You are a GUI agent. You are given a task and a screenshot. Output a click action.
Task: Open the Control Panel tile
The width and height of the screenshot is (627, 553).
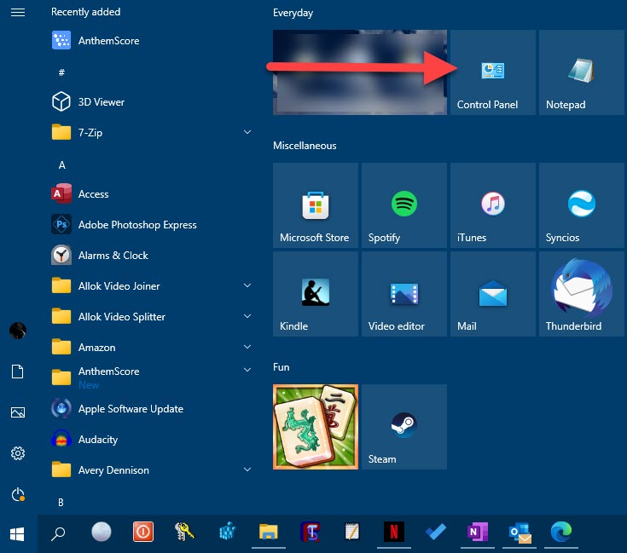click(x=493, y=72)
